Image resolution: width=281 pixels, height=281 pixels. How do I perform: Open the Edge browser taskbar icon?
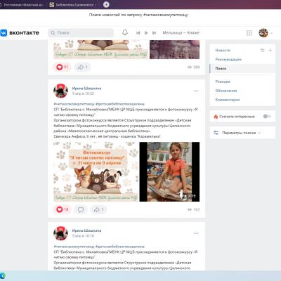click(x=2, y=276)
